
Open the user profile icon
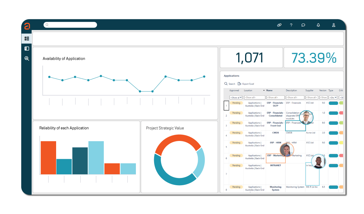coord(334,25)
